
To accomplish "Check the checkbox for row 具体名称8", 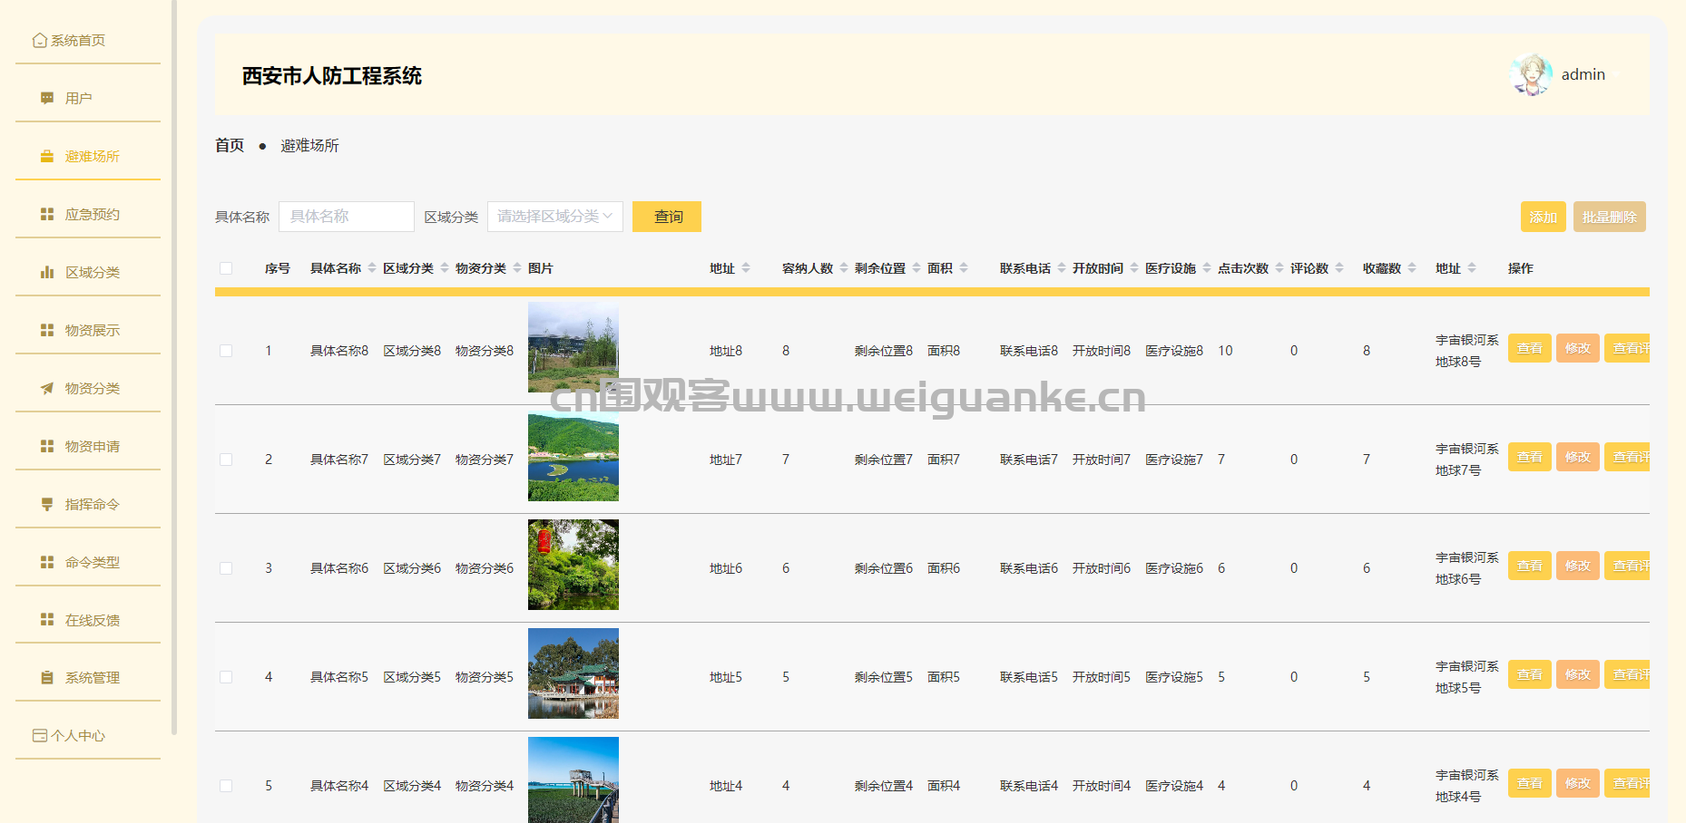I will tap(226, 351).
